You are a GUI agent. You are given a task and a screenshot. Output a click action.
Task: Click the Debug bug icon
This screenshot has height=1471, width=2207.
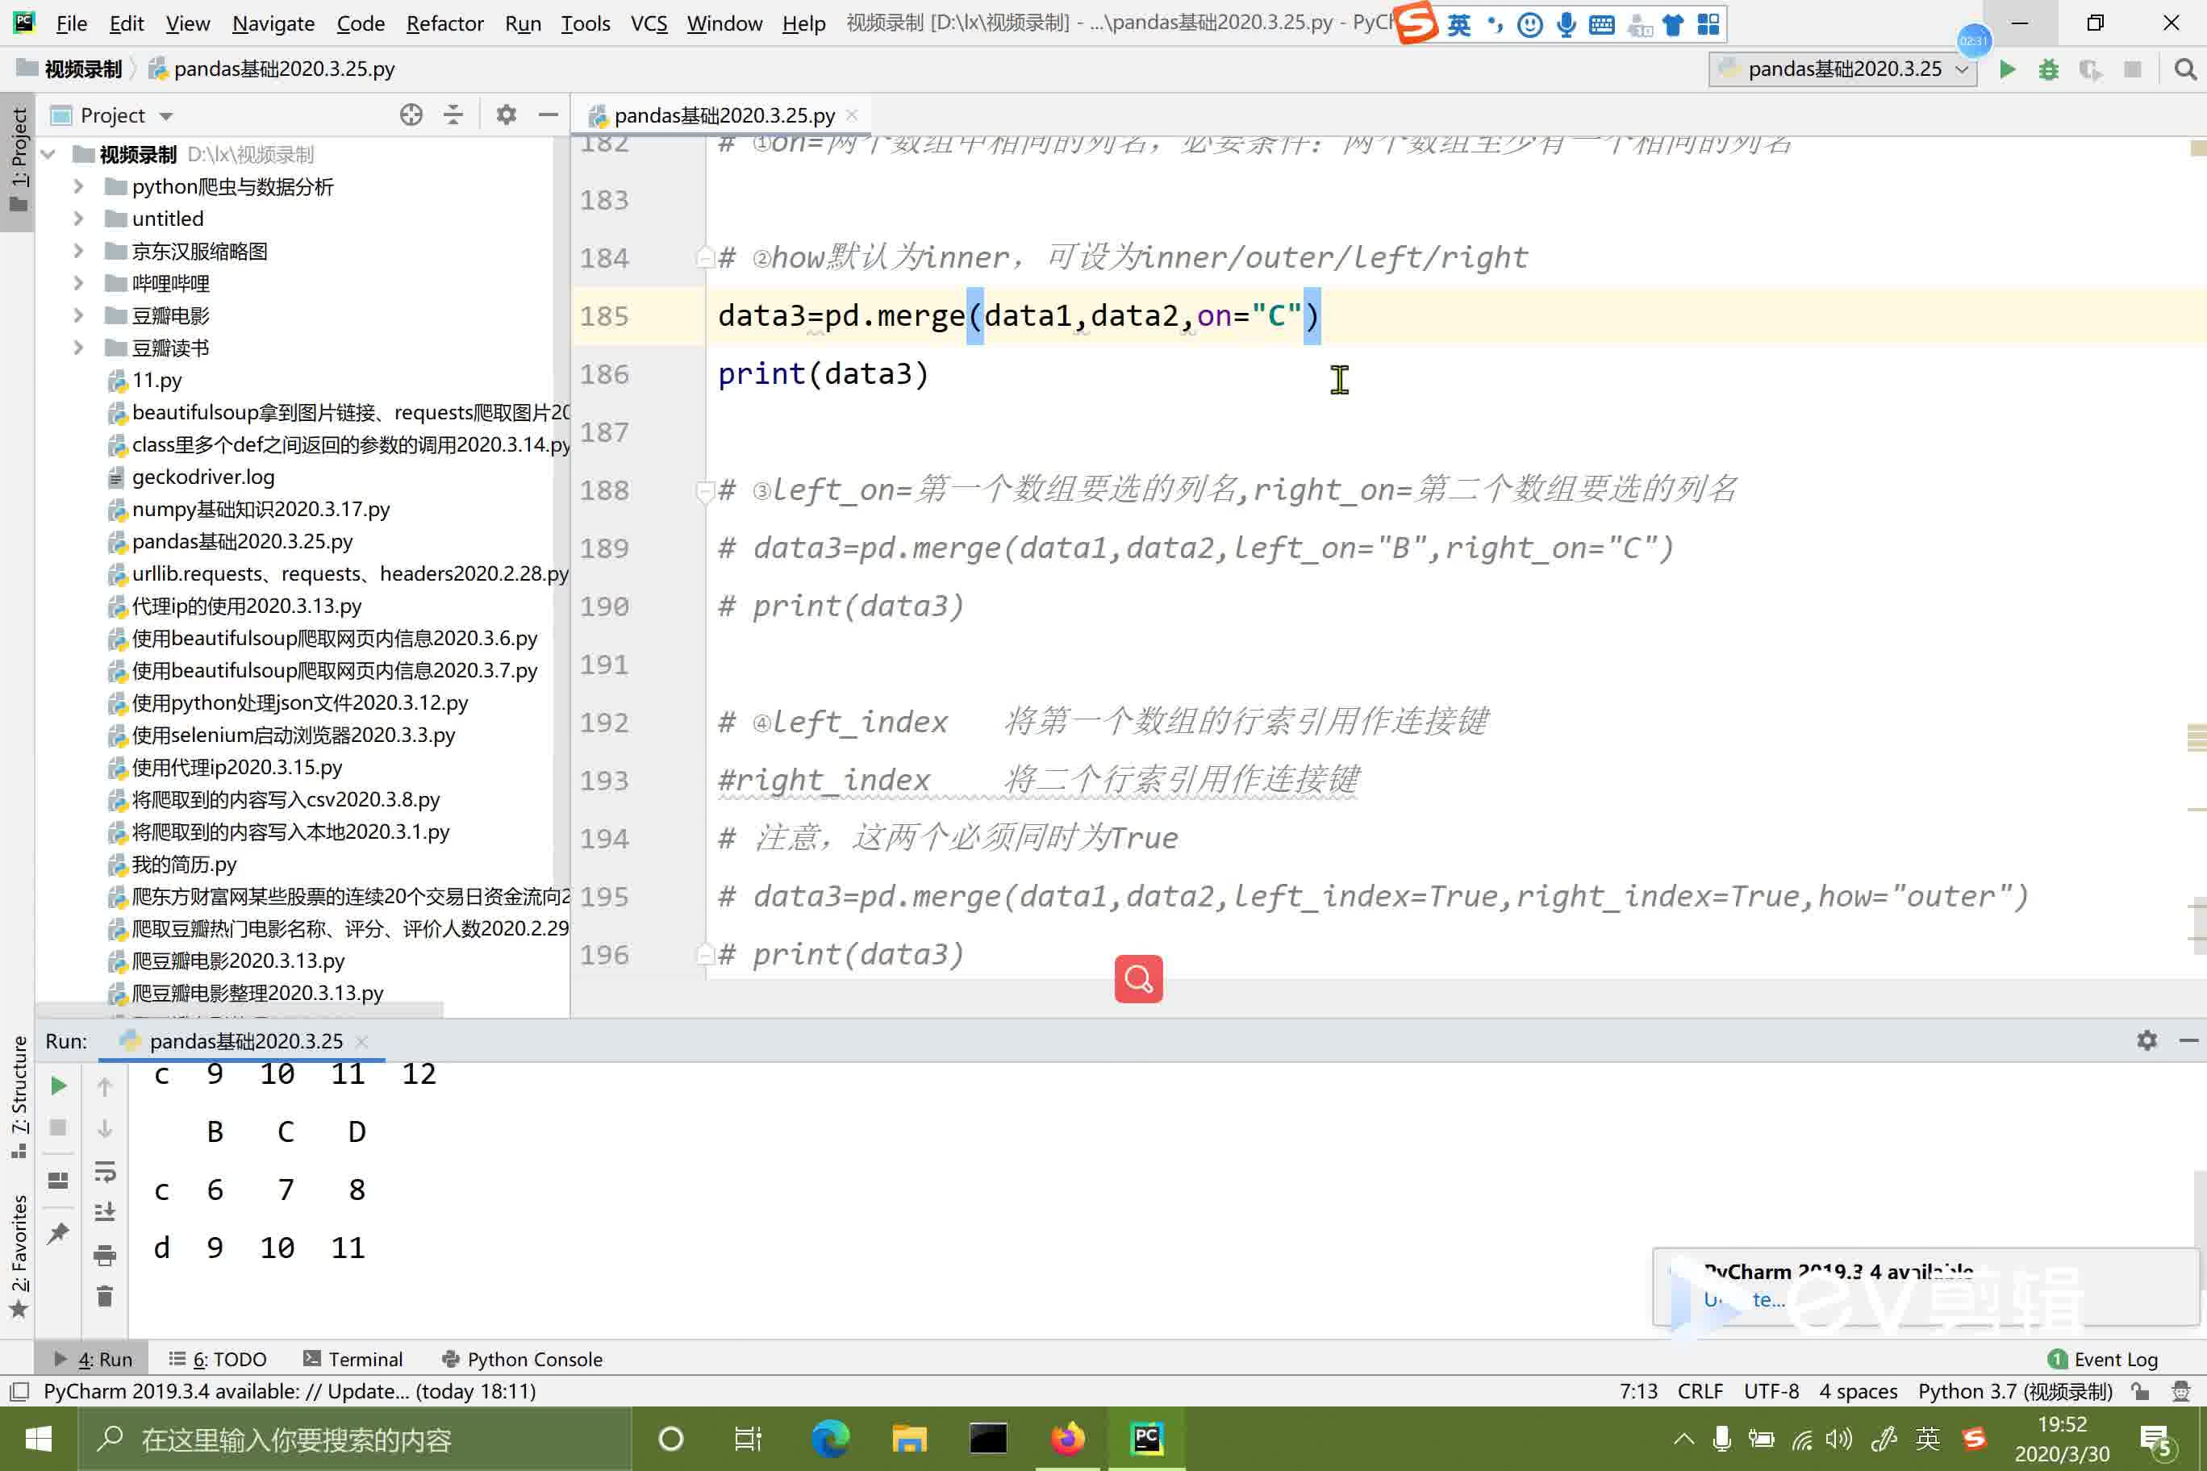(x=2048, y=69)
